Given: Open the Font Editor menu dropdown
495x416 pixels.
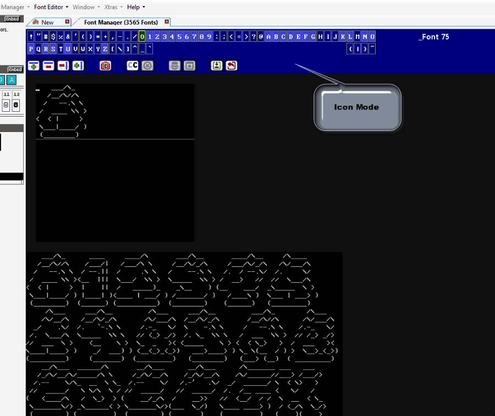Looking at the screenshot, I should (48, 7).
